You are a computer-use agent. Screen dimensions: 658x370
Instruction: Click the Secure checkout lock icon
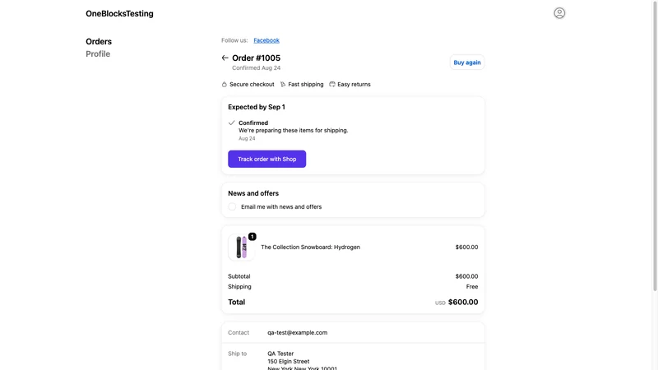[x=224, y=85]
